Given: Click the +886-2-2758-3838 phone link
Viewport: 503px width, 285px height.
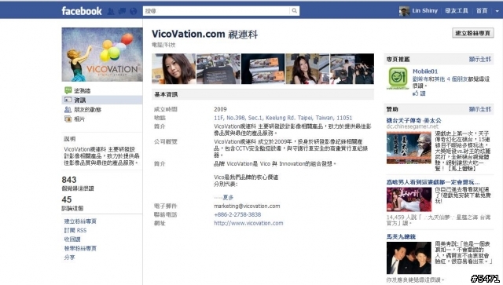Looking at the screenshot, I should [x=237, y=214].
